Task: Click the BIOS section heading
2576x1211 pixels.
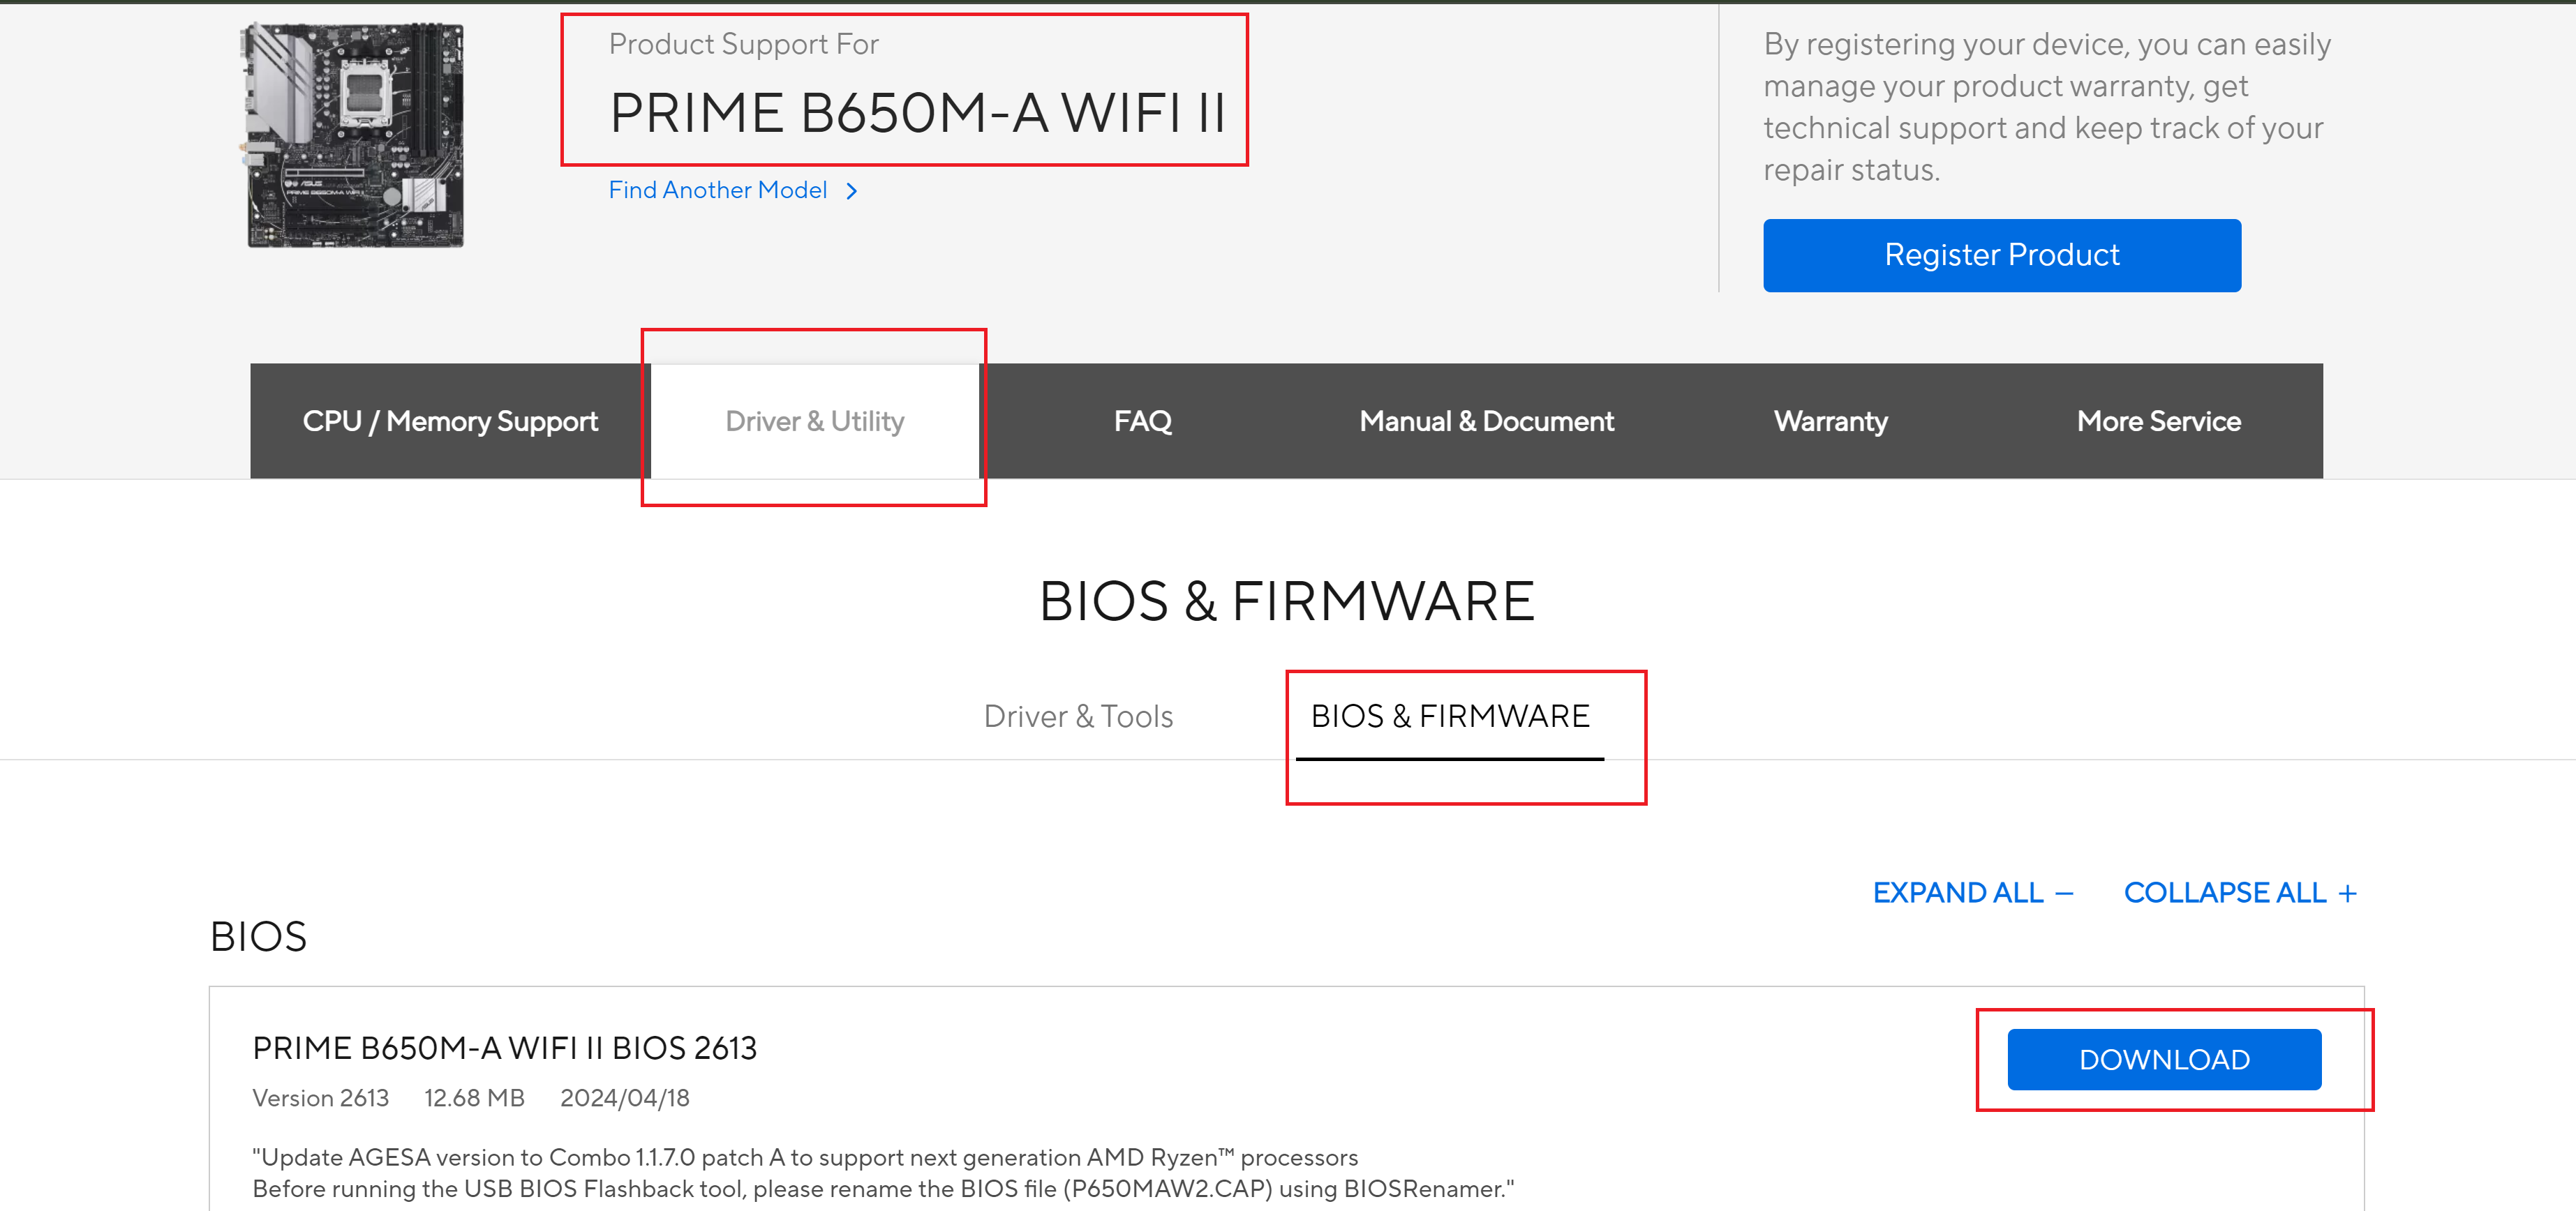Action: (x=258, y=936)
